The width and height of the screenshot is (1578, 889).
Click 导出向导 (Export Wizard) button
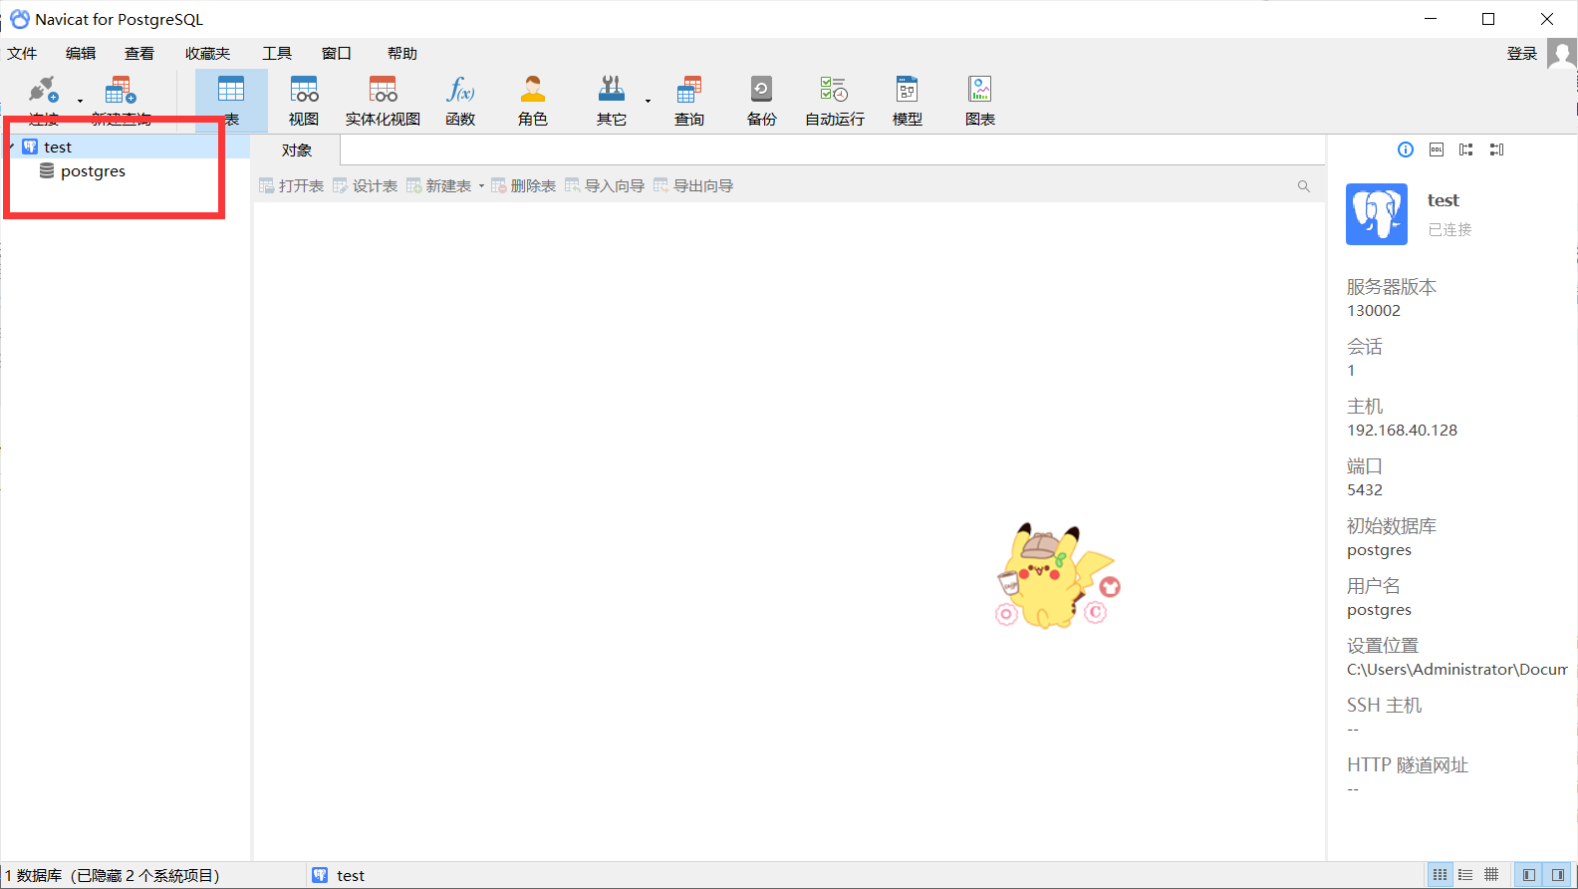693,186
